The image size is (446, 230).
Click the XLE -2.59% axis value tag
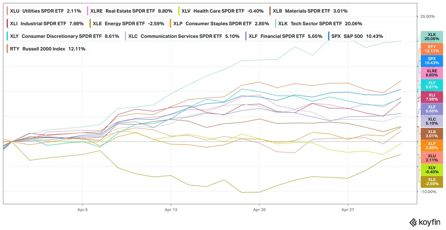(x=432, y=181)
